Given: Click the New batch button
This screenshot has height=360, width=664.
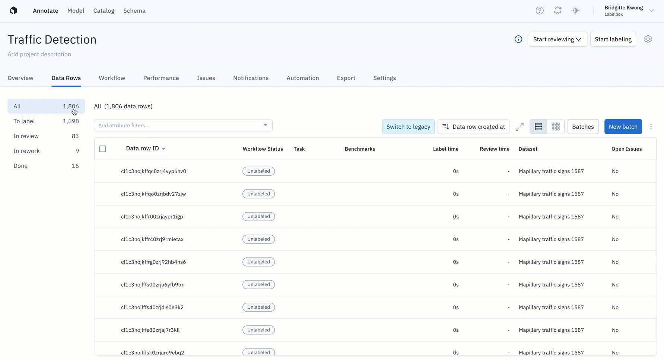Looking at the screenshot, I should click(623, 127).
